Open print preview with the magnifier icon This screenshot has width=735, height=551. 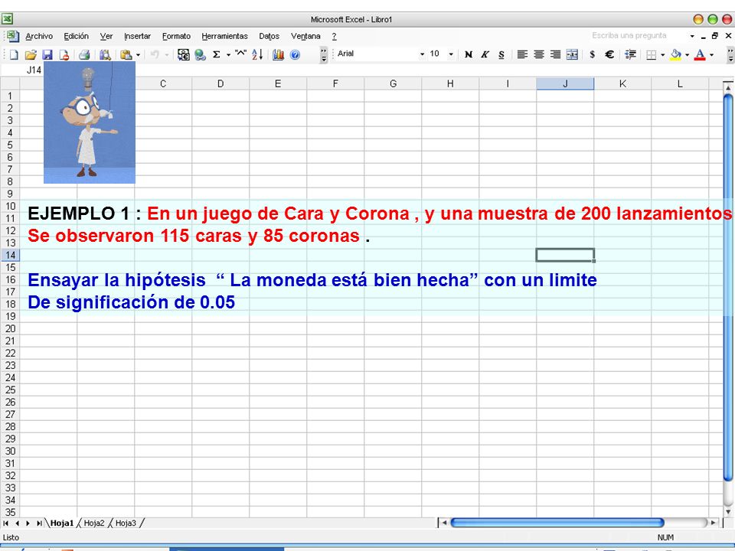point(105,55)
